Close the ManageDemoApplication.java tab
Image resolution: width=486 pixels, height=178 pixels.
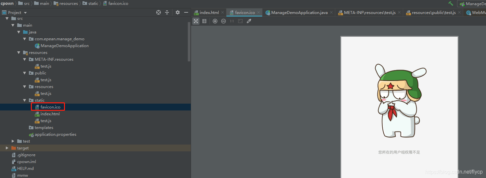(x=331, y=13)
